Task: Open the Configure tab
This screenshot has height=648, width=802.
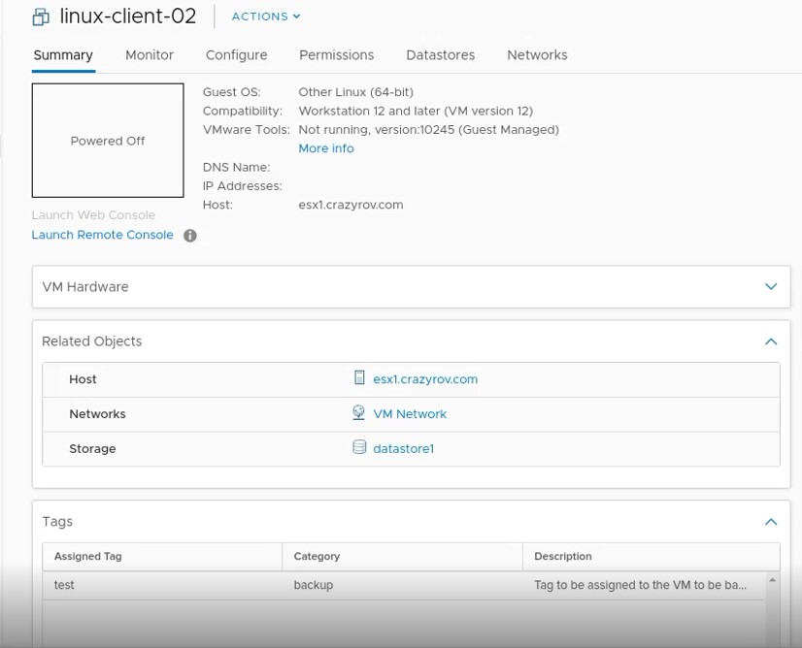Action: pyautogui.click(x=236, y=55)
